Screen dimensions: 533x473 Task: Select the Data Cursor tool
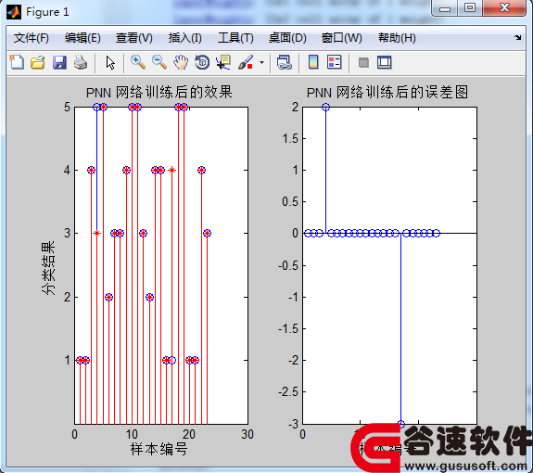pyautogui.click(x=223, y=62)
